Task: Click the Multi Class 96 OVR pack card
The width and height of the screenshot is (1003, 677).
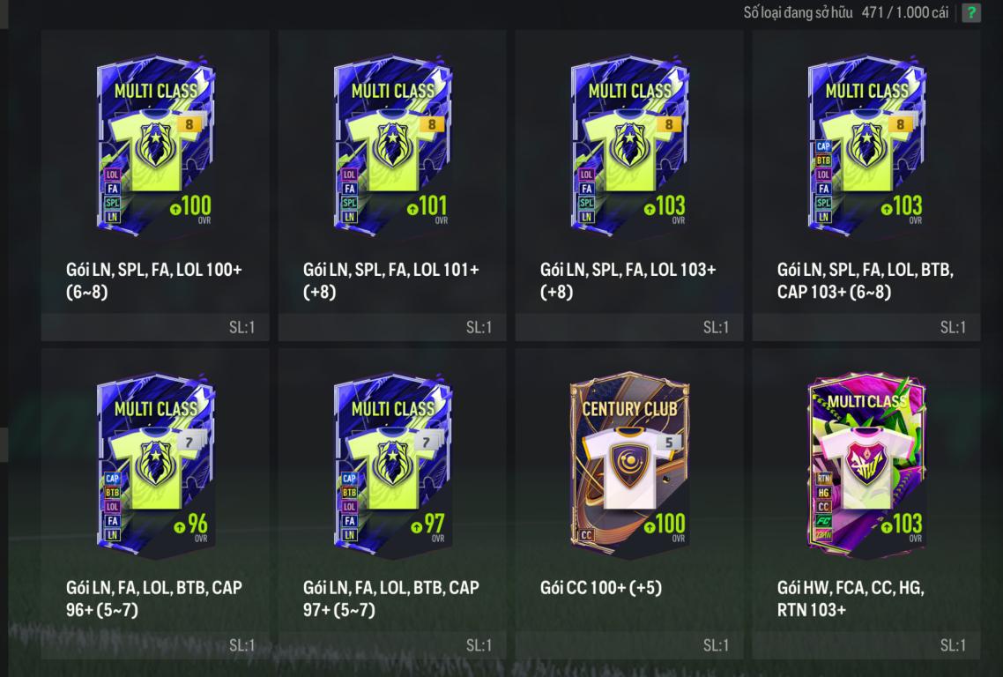Action: 155,465
